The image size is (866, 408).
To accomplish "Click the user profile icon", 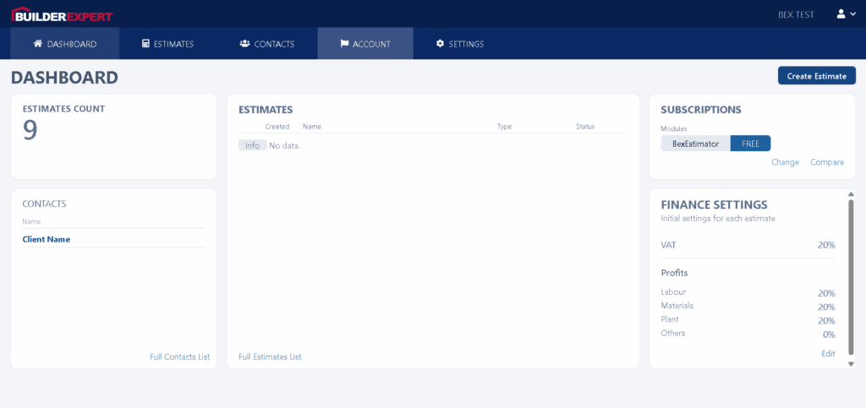I will (841, 14).
